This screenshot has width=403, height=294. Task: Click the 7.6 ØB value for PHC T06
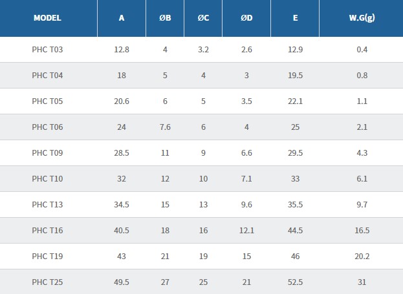click(165, 127)
